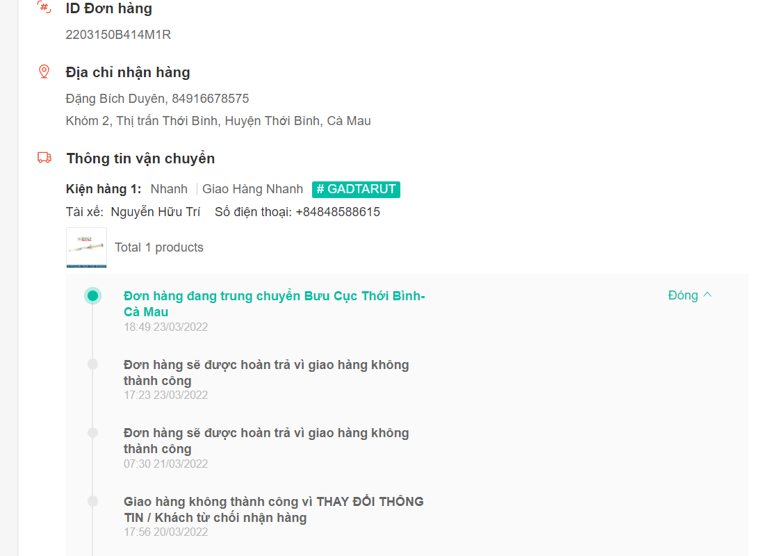This screenshot has height=556, width=759.
Task: Click the "Giao Hàng Nhanh" carrier label
Action: 252,188
